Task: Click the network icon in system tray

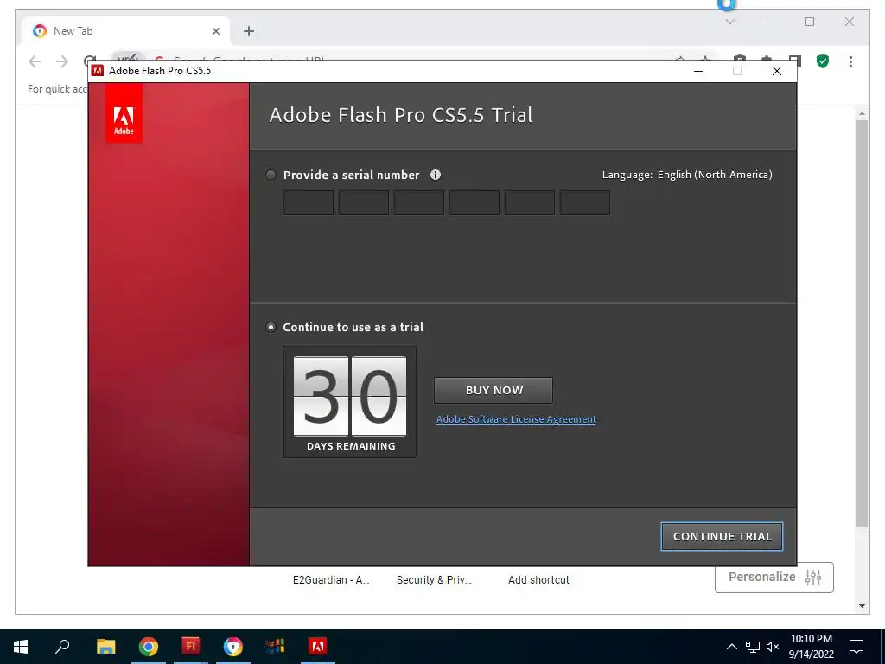Action: pos(753,647)
